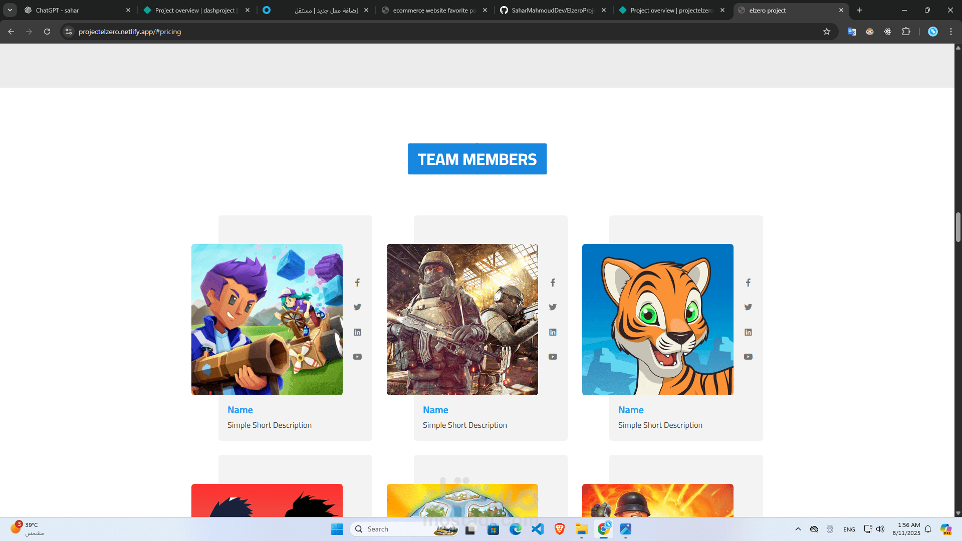Click YouTube icon on first team card

357,357
